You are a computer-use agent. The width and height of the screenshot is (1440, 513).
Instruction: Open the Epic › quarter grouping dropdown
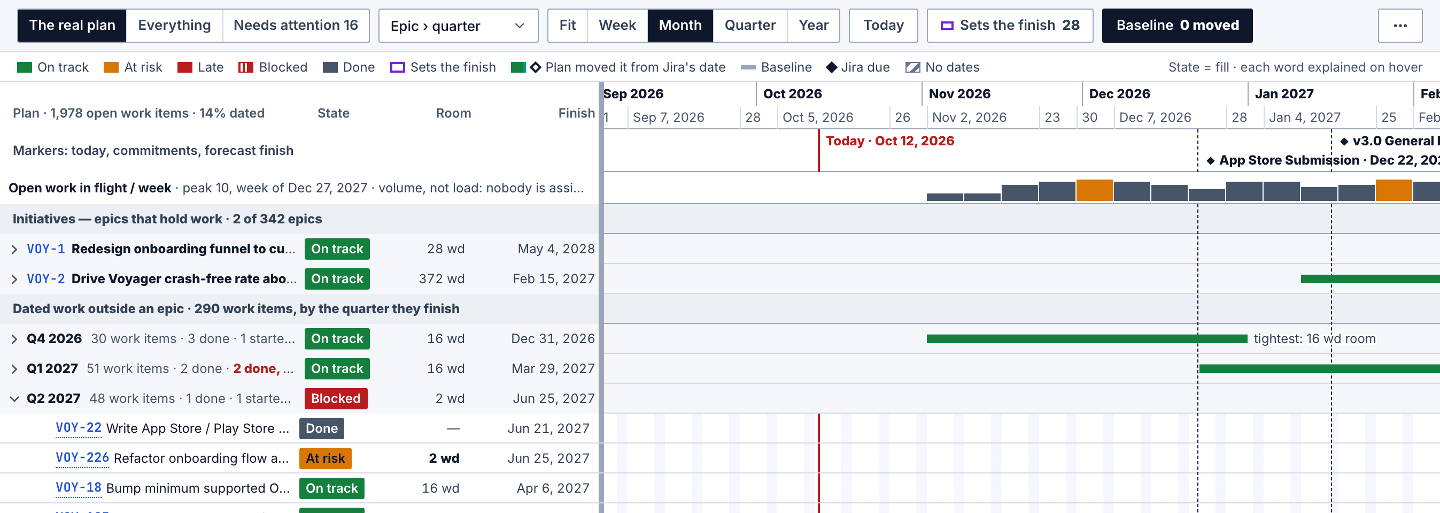point(459,26)
